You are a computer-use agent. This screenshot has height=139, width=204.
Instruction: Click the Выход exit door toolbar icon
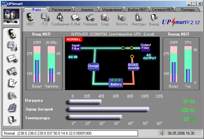coord(154,19)
